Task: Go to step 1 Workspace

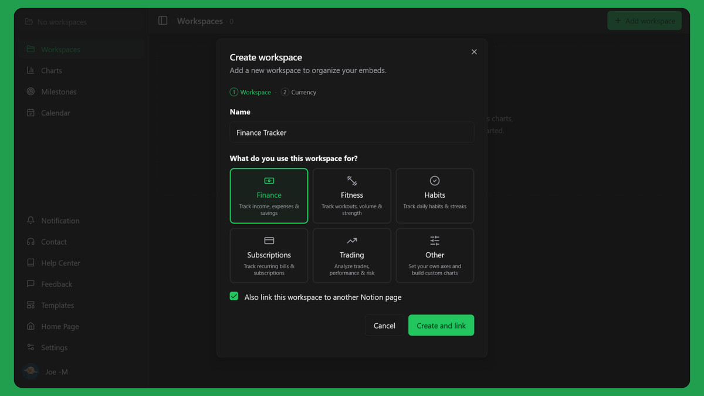Action: tap(251, 92)
